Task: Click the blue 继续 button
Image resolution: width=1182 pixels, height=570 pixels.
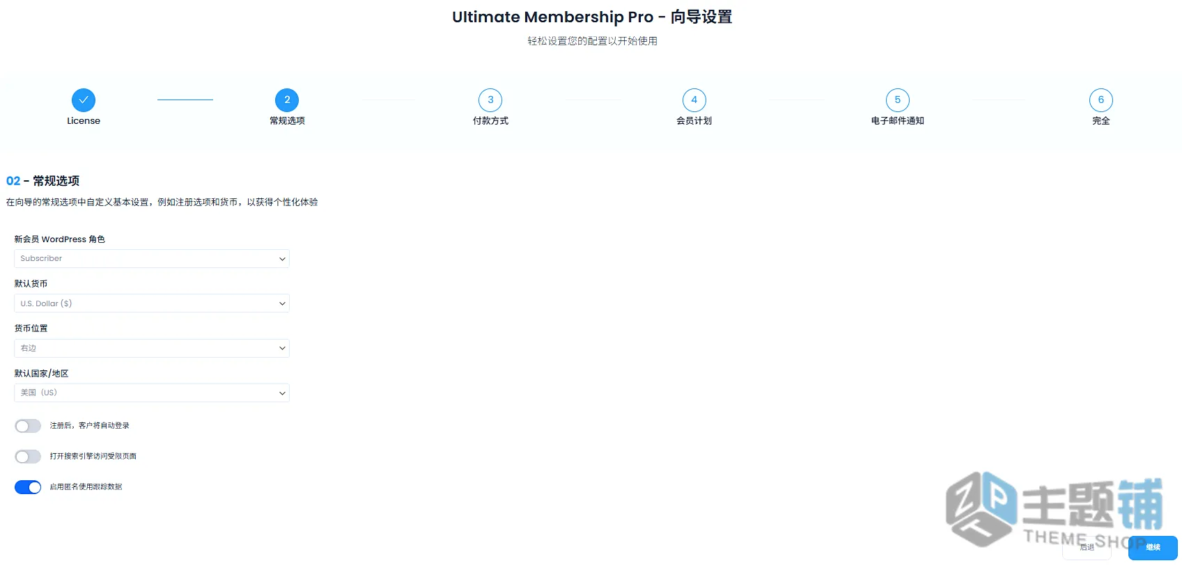Action: (x=1153, y=548)
